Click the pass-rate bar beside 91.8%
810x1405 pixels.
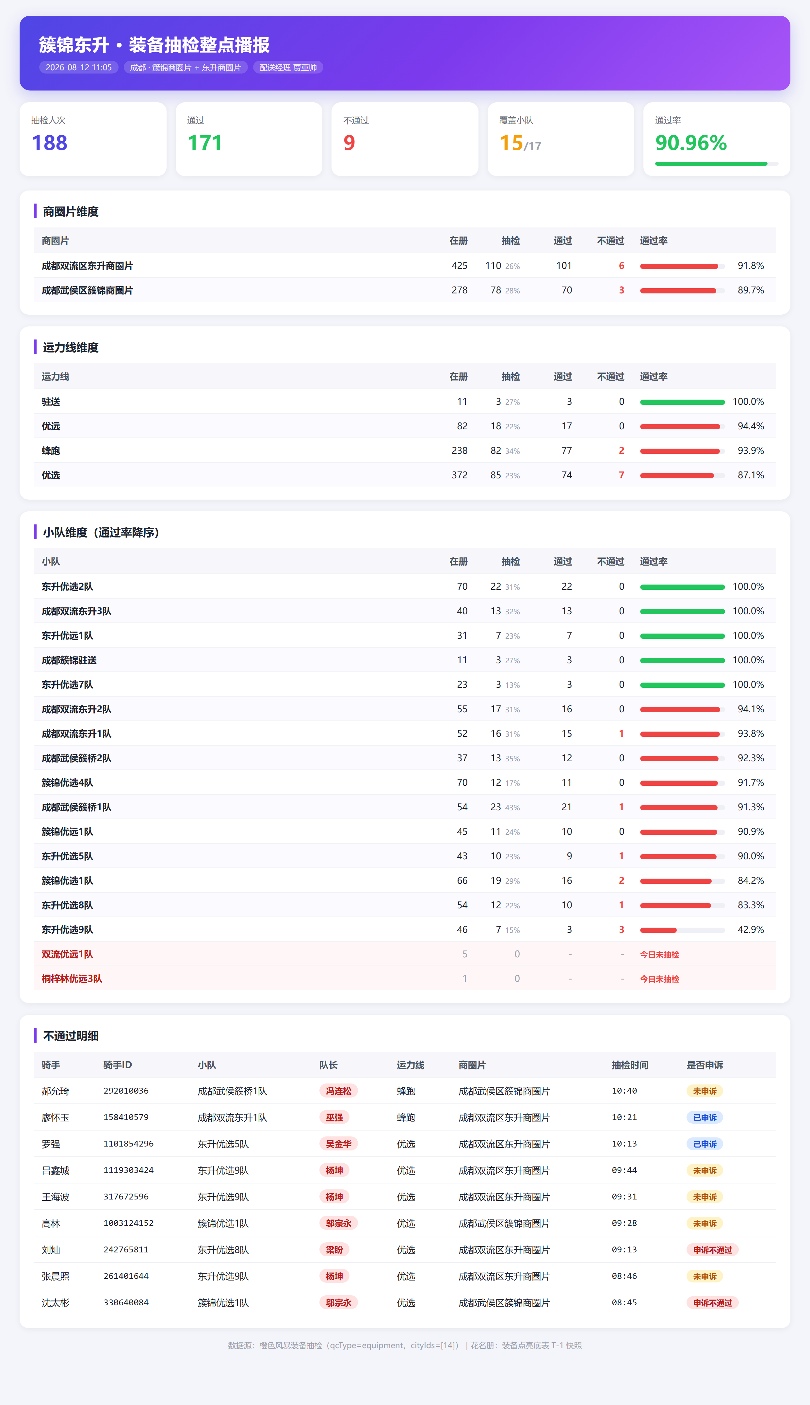(682, 266)
